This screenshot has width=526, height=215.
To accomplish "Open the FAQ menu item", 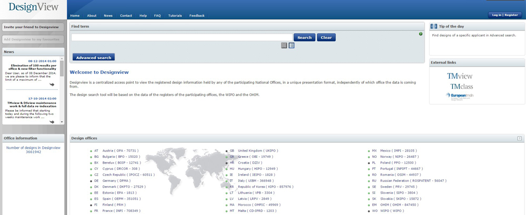I will (x=157, y=16).
